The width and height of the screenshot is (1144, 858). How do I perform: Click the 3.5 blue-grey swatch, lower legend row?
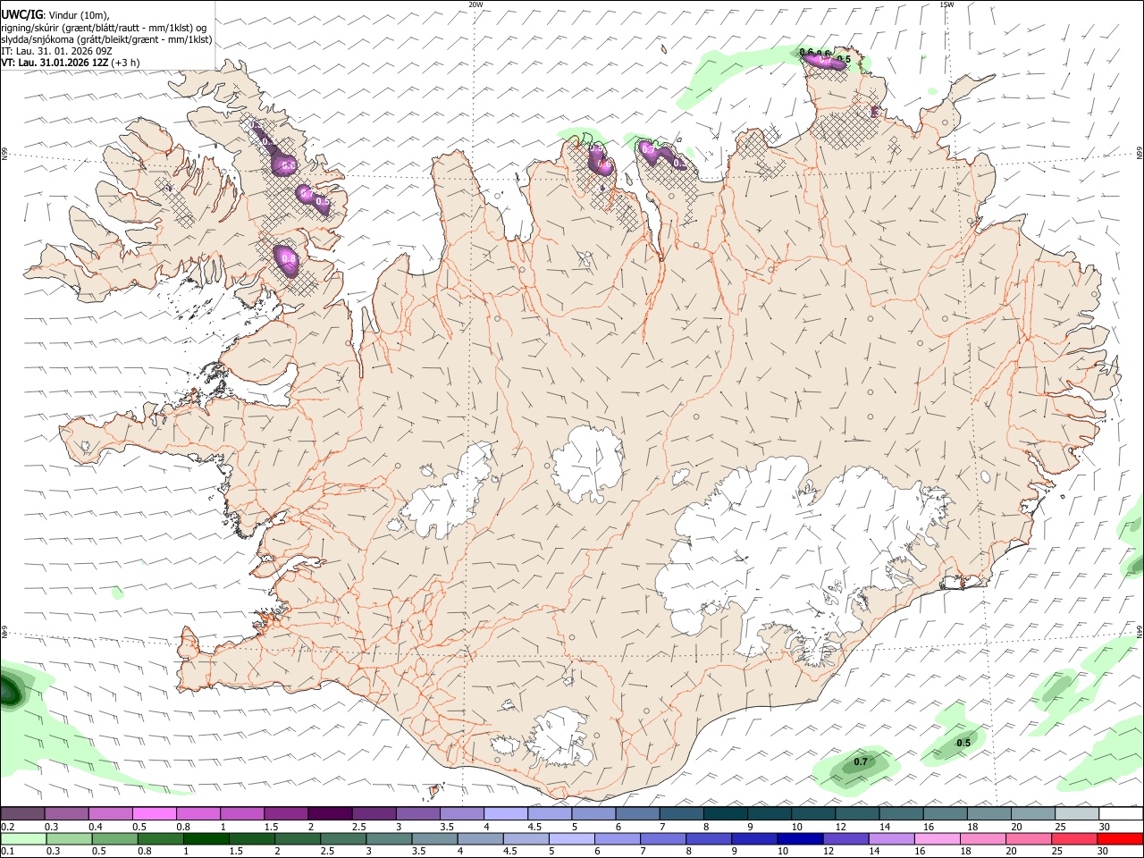(434, 838)
